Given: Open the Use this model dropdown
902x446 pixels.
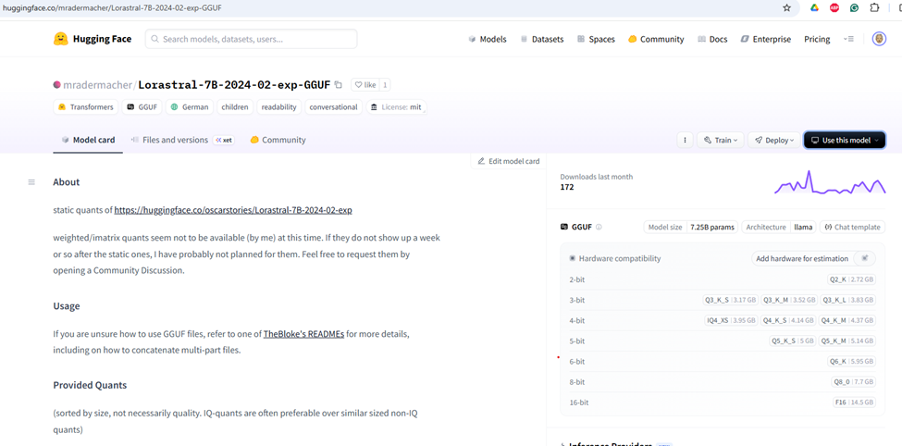Looking at the screenshot, I should coord(844,141).
